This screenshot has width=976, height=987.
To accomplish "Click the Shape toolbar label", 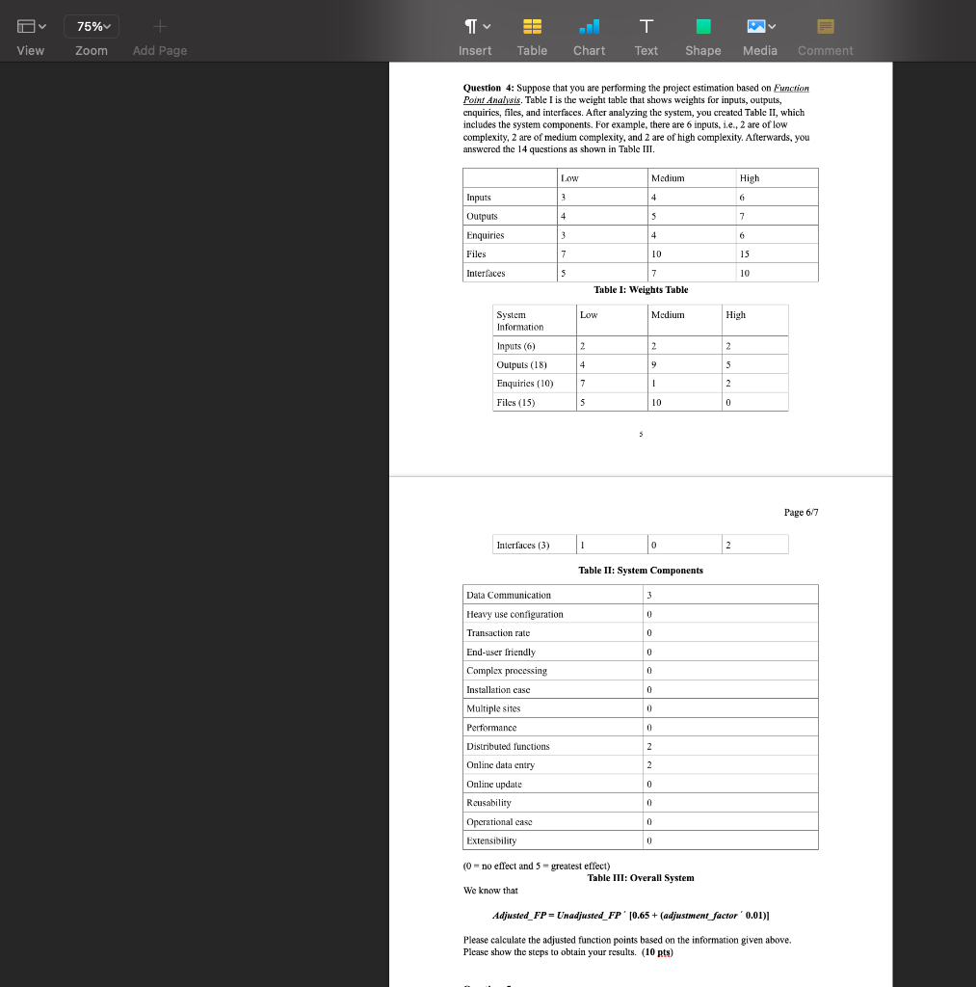I will (x=702, y=50).
